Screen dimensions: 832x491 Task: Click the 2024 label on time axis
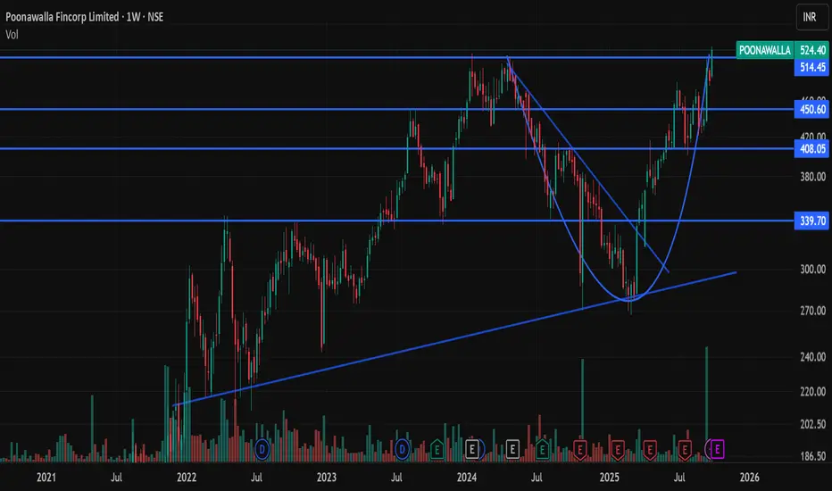(x=467, y=478)
